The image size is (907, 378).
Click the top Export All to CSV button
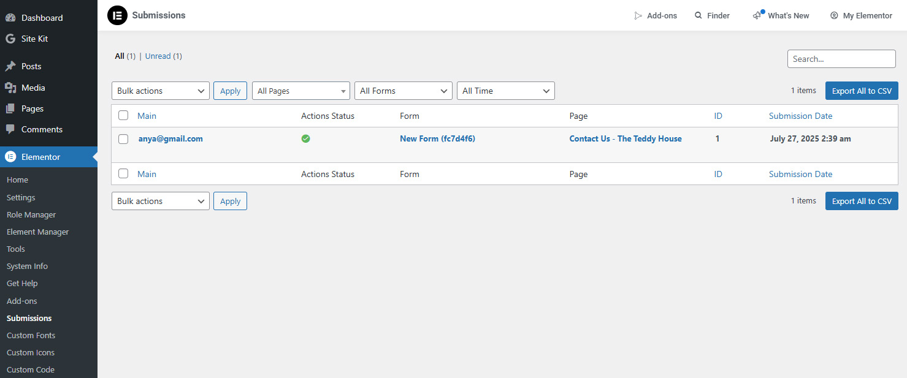(x=861, y=91)
